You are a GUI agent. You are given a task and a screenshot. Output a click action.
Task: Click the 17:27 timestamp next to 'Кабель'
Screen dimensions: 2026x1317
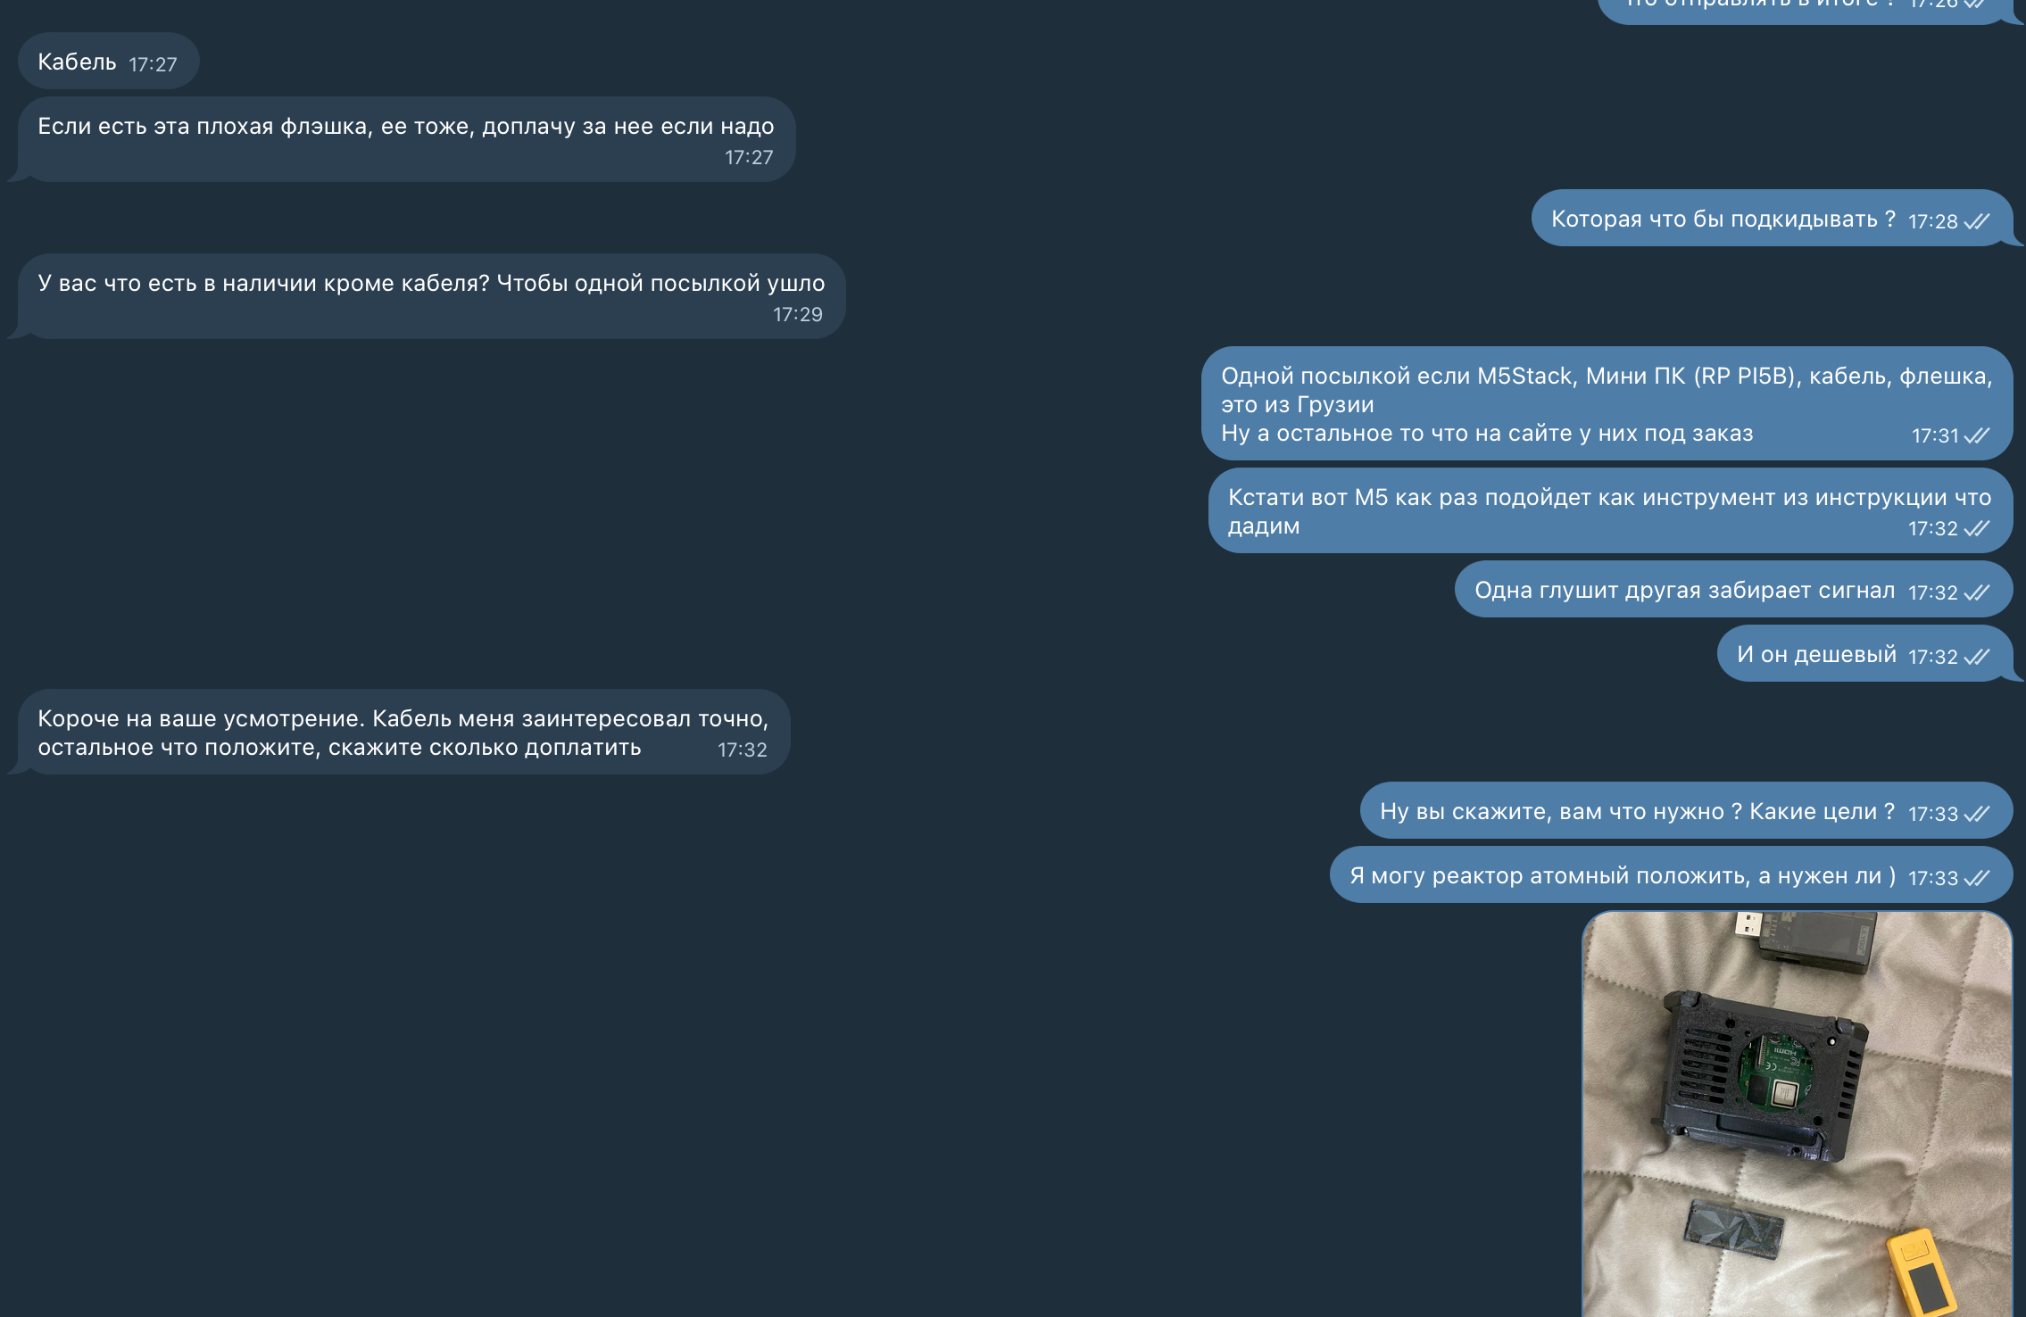coord(153,64)
